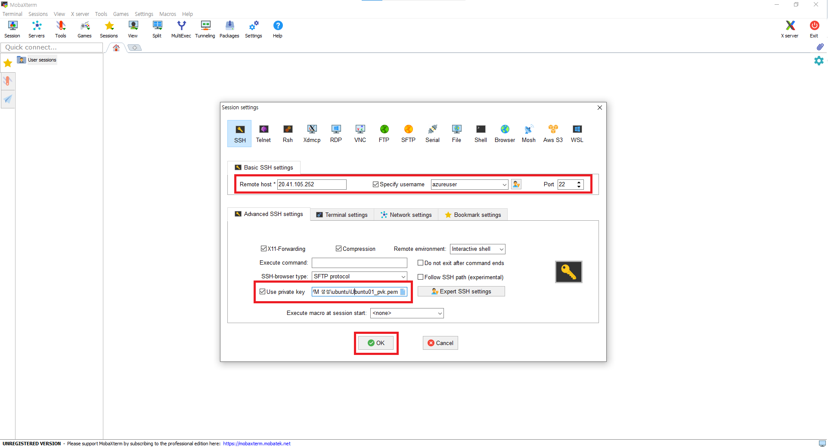Toggle the X11-Forwarding checkbox
This screenshot has width=828, height=447.
tap(264, 249)
